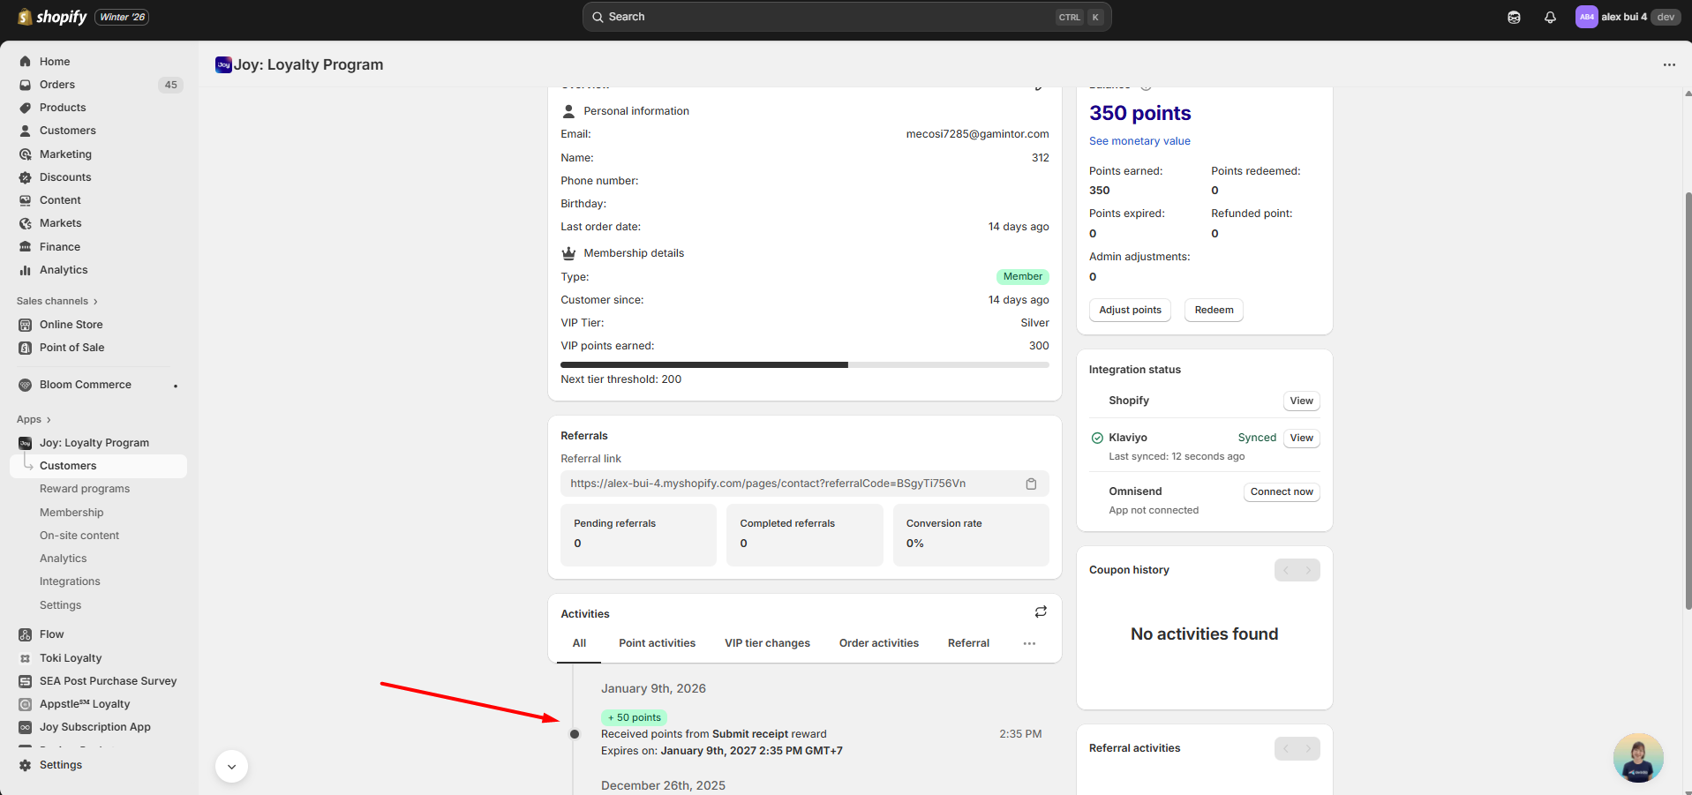Refresh the Activities list icon
Viewport: 1692px width, 795px height.
pos(1041,612)
